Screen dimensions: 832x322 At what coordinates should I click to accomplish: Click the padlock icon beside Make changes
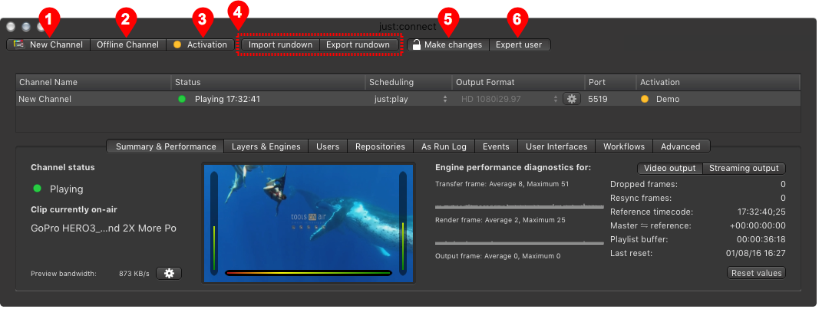click(x=417, y=44)
